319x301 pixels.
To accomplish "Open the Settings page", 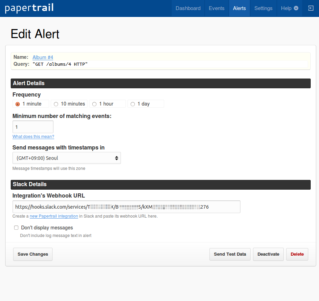I will (x=263, y=8).
